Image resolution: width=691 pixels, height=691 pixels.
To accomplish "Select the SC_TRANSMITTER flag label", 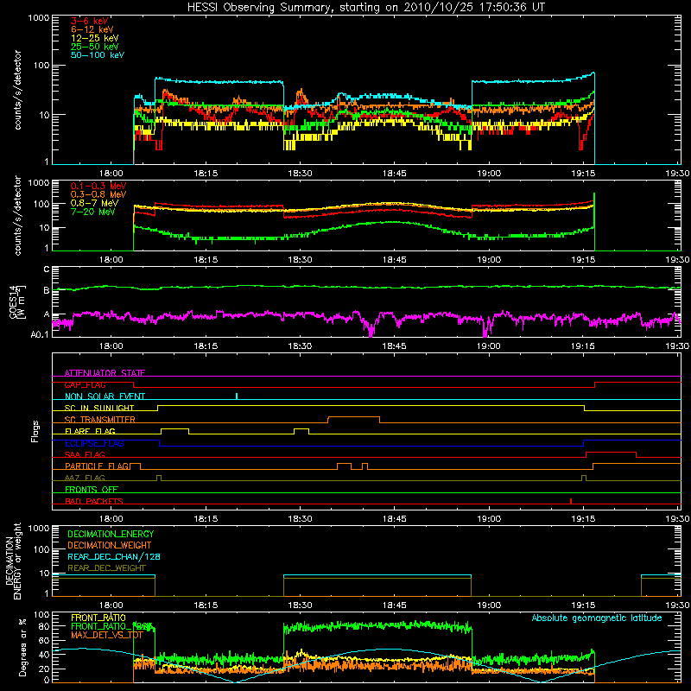I will click(x=100, y=420).
